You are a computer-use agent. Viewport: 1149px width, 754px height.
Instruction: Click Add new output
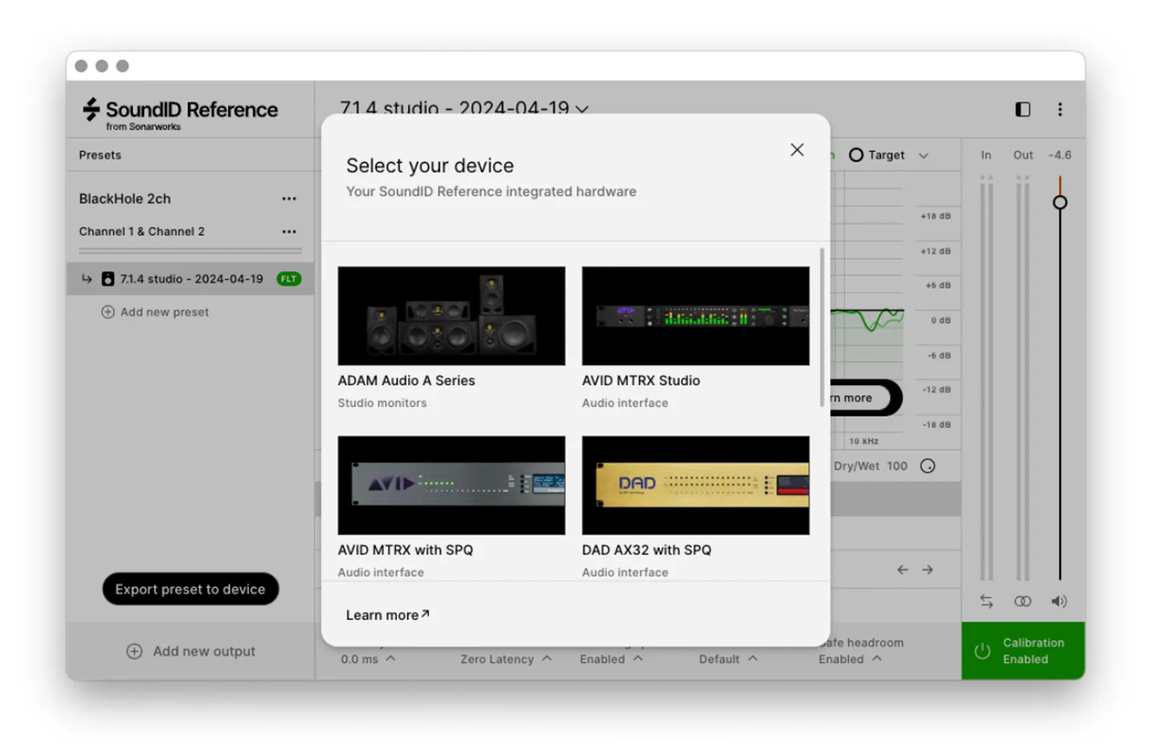(191, 651)
